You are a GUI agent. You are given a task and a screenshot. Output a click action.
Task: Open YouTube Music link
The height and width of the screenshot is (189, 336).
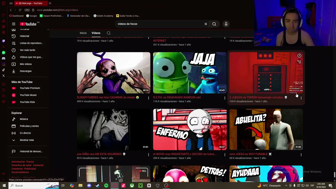click(28, 95)
